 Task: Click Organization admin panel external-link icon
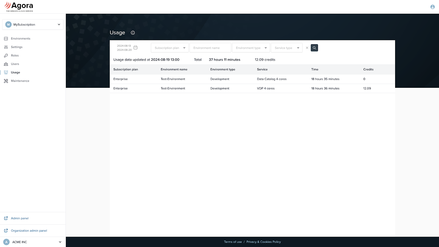[x=6, y=231]
